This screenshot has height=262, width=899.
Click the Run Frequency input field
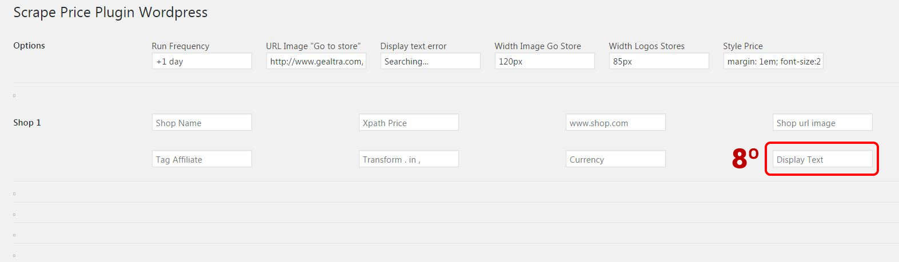pyautogui.click(x=202, y=61)
